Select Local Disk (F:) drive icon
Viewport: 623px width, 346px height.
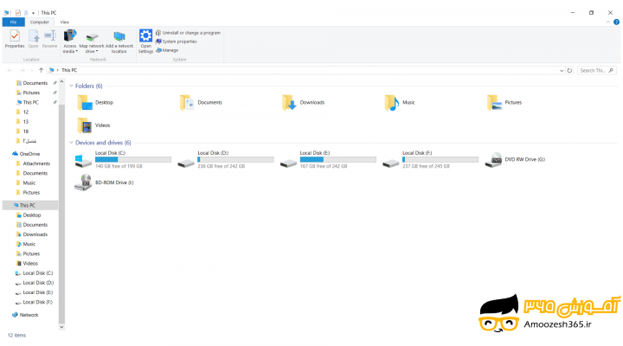click(x=391, y=163)
